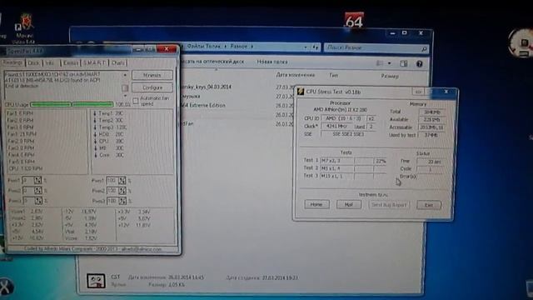The width and height of the screenshot is (533, 300).
Task: Click the Time status value field
Action: click(x=431, y=162)
